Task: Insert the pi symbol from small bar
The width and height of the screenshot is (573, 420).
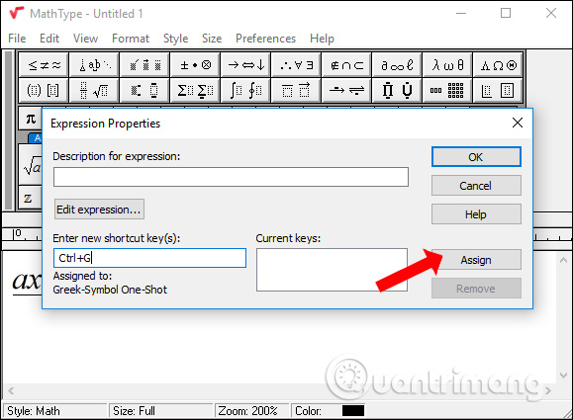Action: [x=31, y=119]
